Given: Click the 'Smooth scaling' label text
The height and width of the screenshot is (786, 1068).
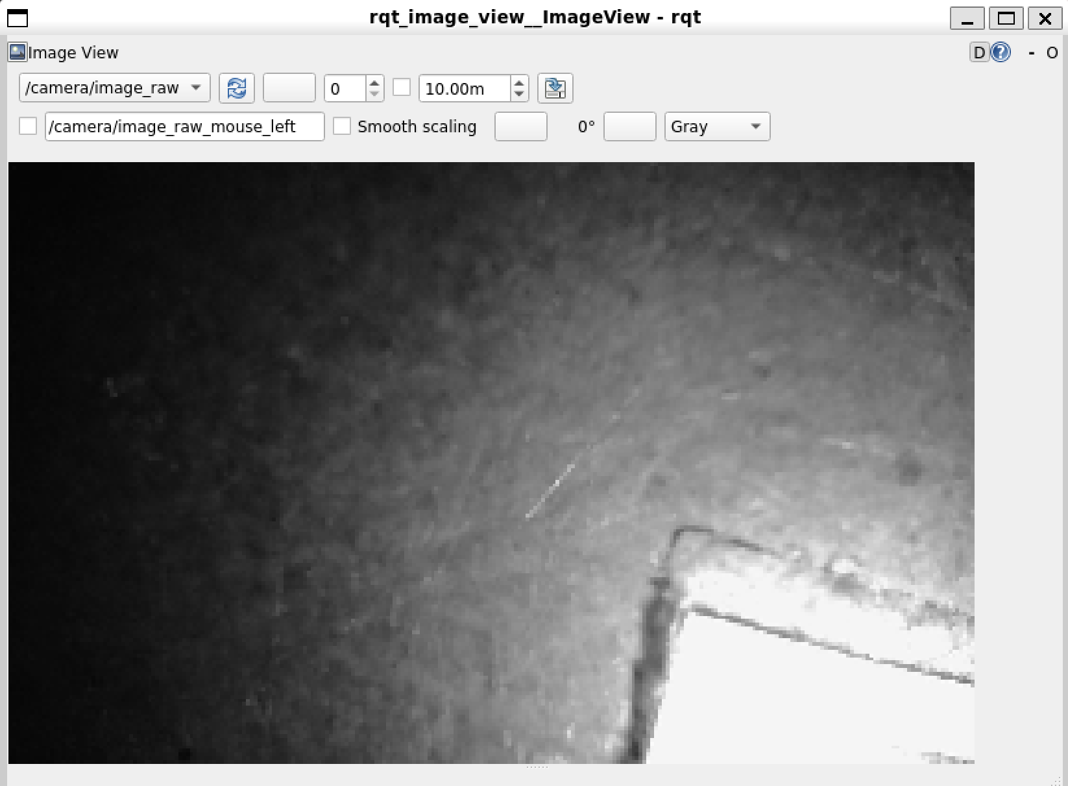Looking at the screenshot, I should pos(417,126).
